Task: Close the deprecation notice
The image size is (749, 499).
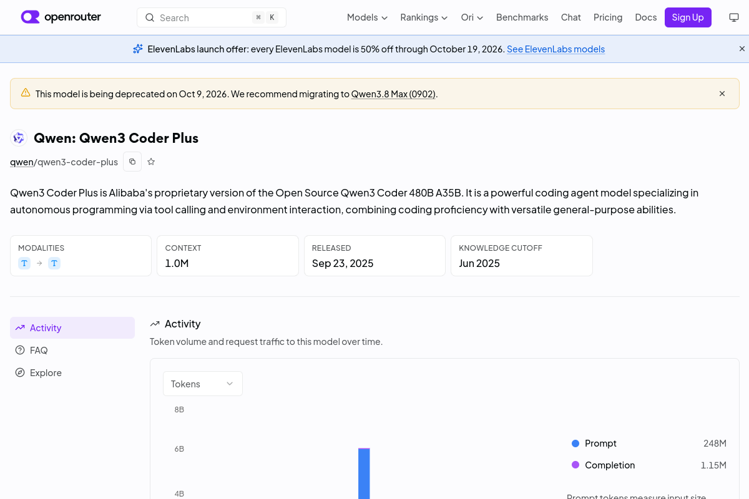Action: pyautogui.click(x=722, y=94)
